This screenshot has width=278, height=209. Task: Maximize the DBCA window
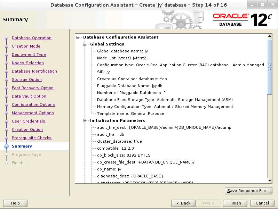click(x=262, y=5)
